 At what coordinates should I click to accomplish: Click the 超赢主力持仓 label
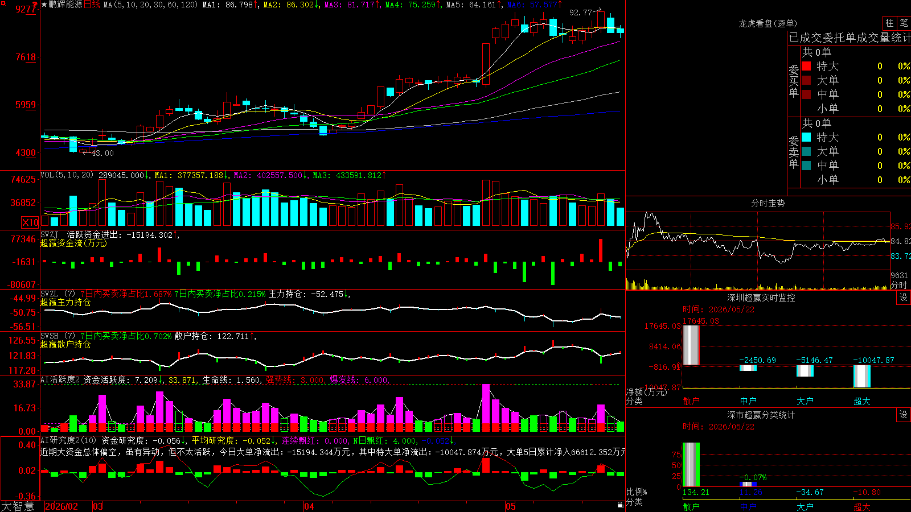tap(65, 302)
